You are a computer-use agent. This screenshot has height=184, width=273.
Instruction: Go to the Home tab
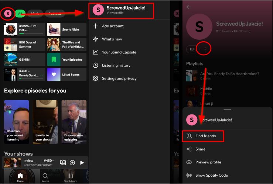[20, 177]
